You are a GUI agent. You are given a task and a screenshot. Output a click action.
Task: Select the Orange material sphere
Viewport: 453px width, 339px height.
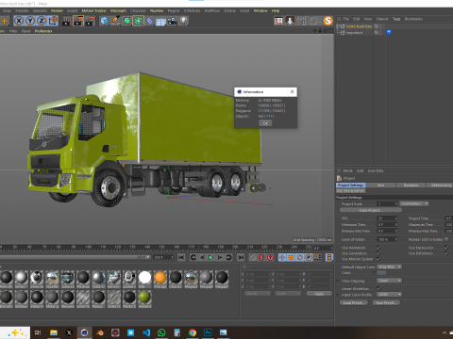coord(160,278)
